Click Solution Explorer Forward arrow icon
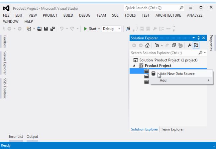Viewport: 216px width, 149px height. [141, 45]
